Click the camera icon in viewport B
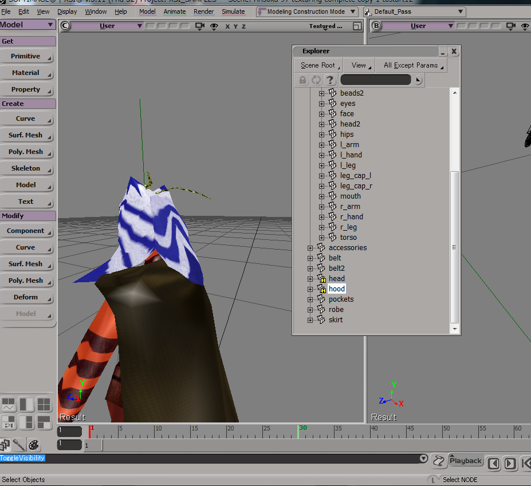 511,26
